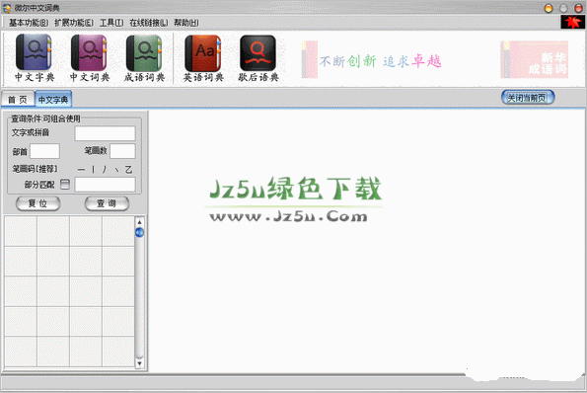This screenshot has height=393, width=587.
Task: Click the 复位 reset button
Action: tap(37, 203)
